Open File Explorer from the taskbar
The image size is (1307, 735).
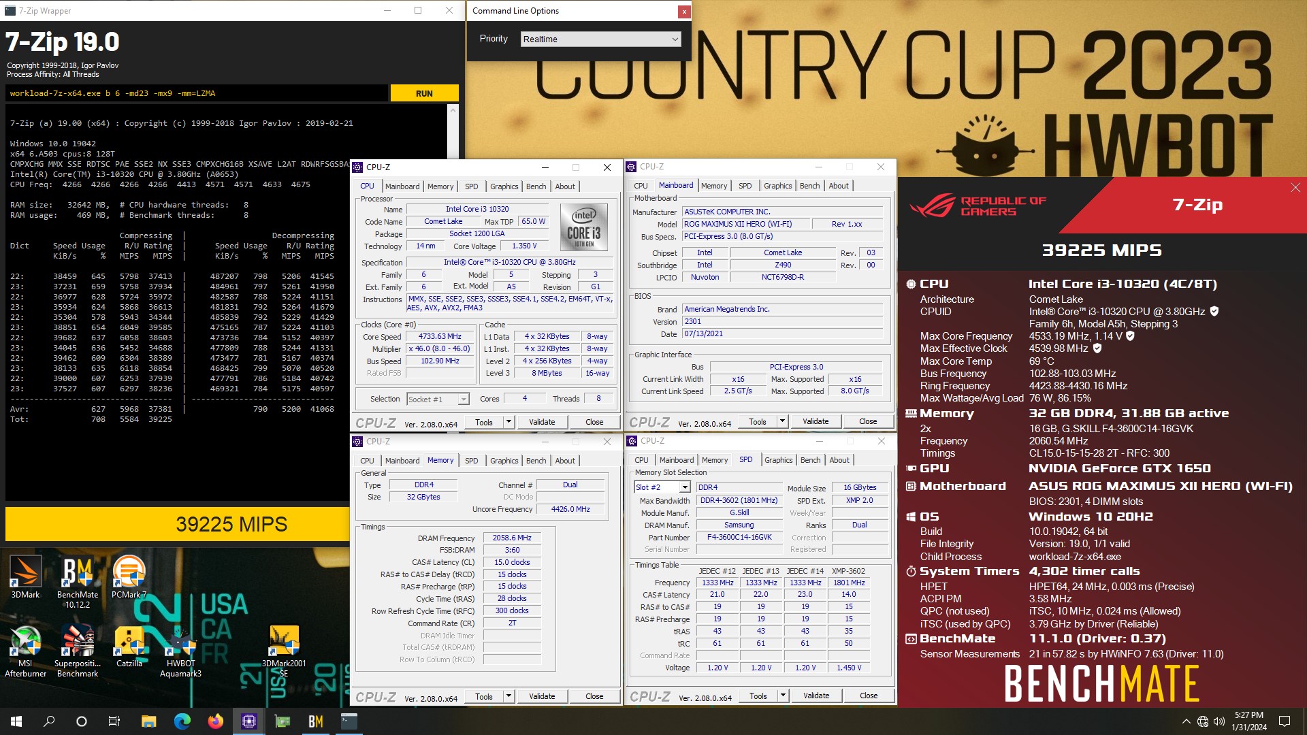(148, 721)
